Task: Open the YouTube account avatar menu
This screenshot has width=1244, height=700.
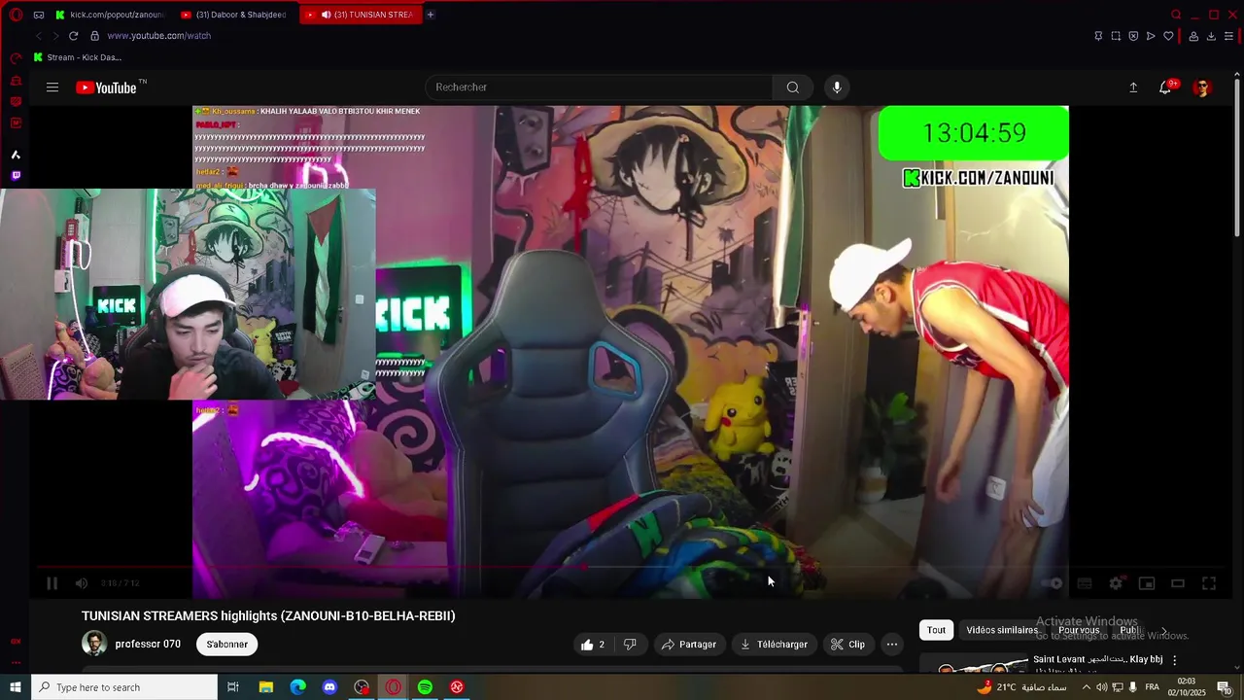Action: (x=1202, y=87)
